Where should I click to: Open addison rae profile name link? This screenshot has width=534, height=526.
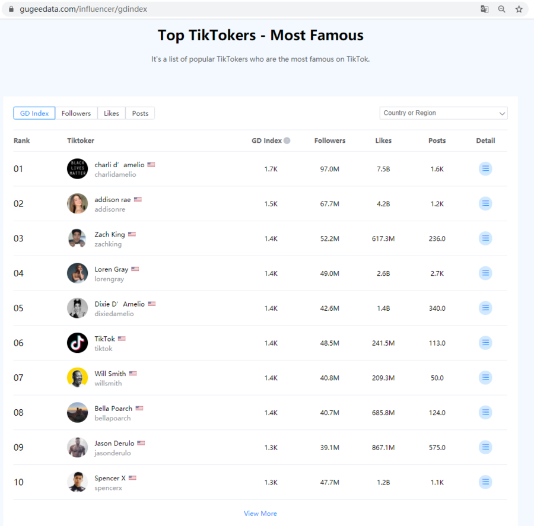coord(112,200)
